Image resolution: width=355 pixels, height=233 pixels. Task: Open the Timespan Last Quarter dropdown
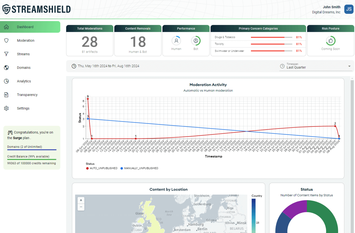click(x=314, y=66)
